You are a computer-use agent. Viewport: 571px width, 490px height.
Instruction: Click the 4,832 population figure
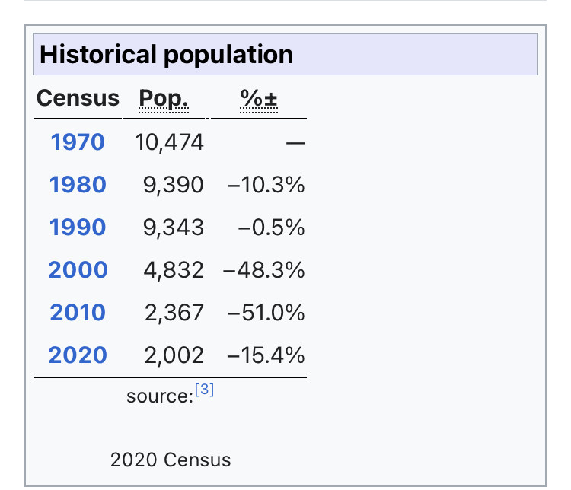pyautogui.click(x=174, y=270)
